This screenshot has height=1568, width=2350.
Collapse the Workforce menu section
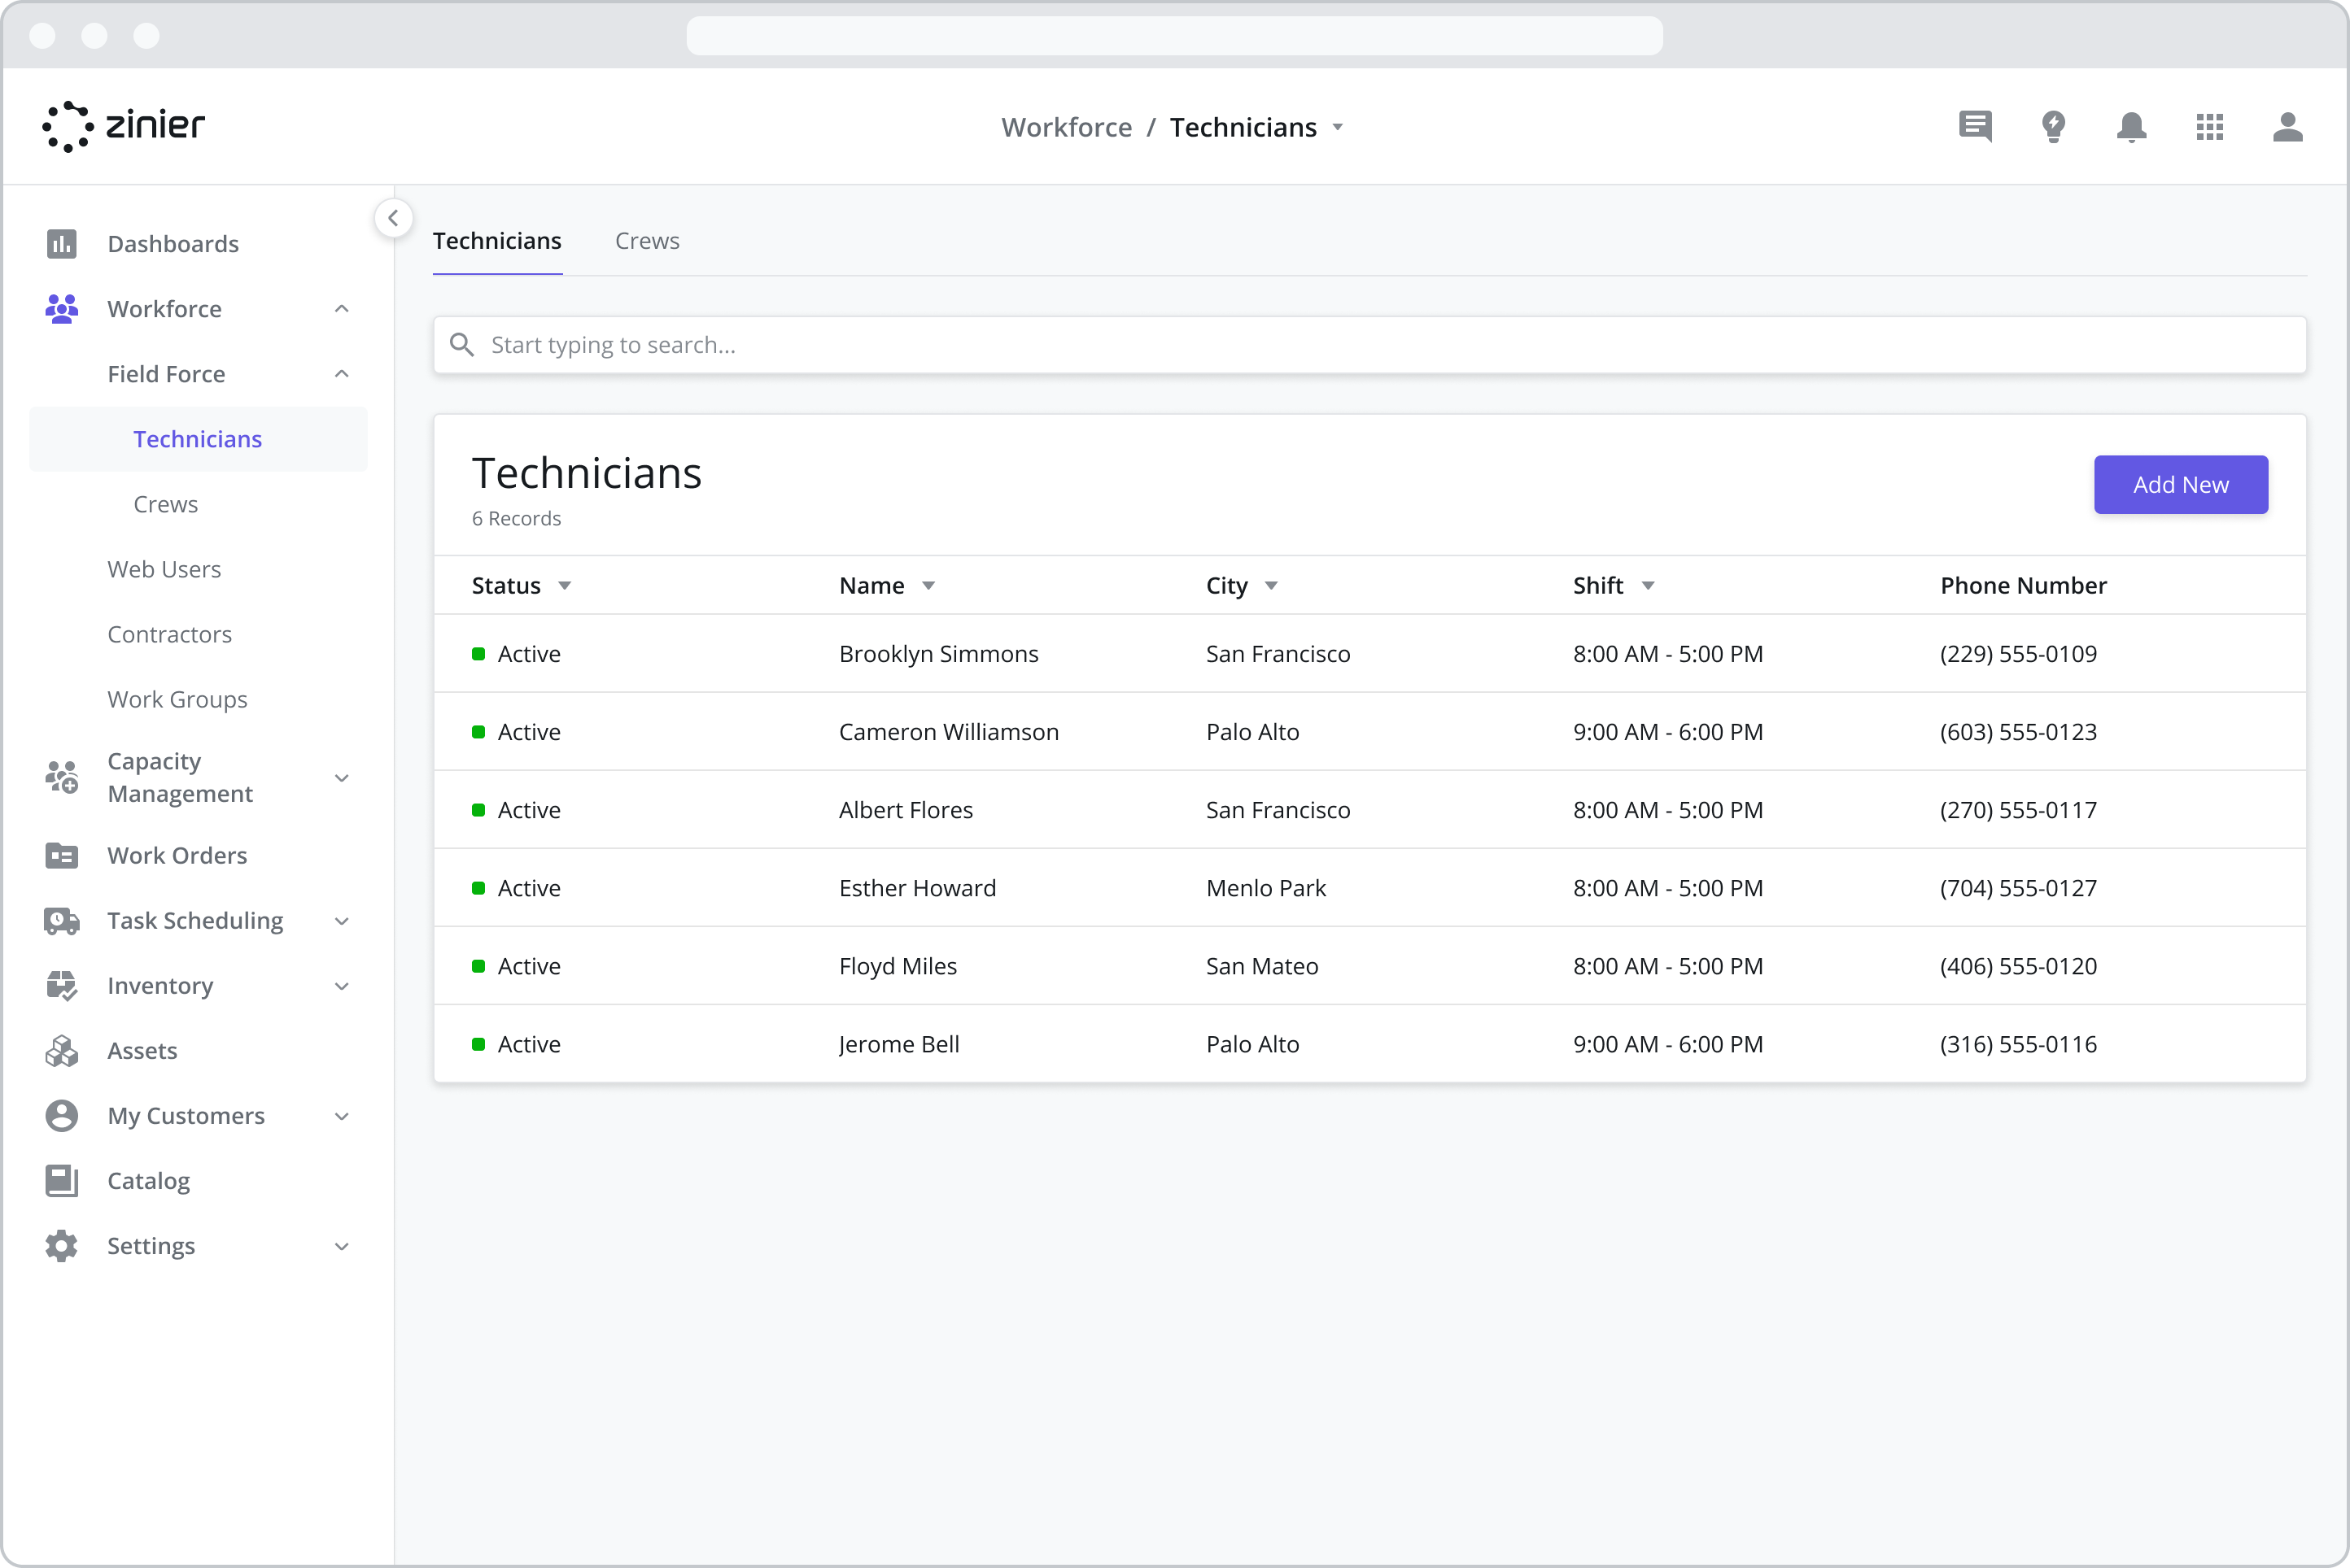click(x=341, y=309)
